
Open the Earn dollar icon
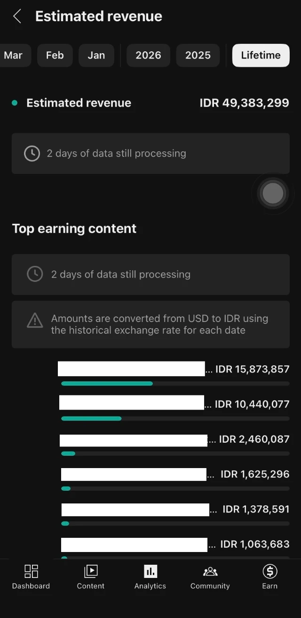[270, 571]
